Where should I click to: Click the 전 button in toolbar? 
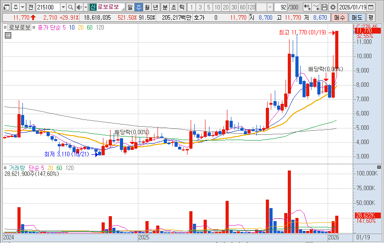point(30,7)
